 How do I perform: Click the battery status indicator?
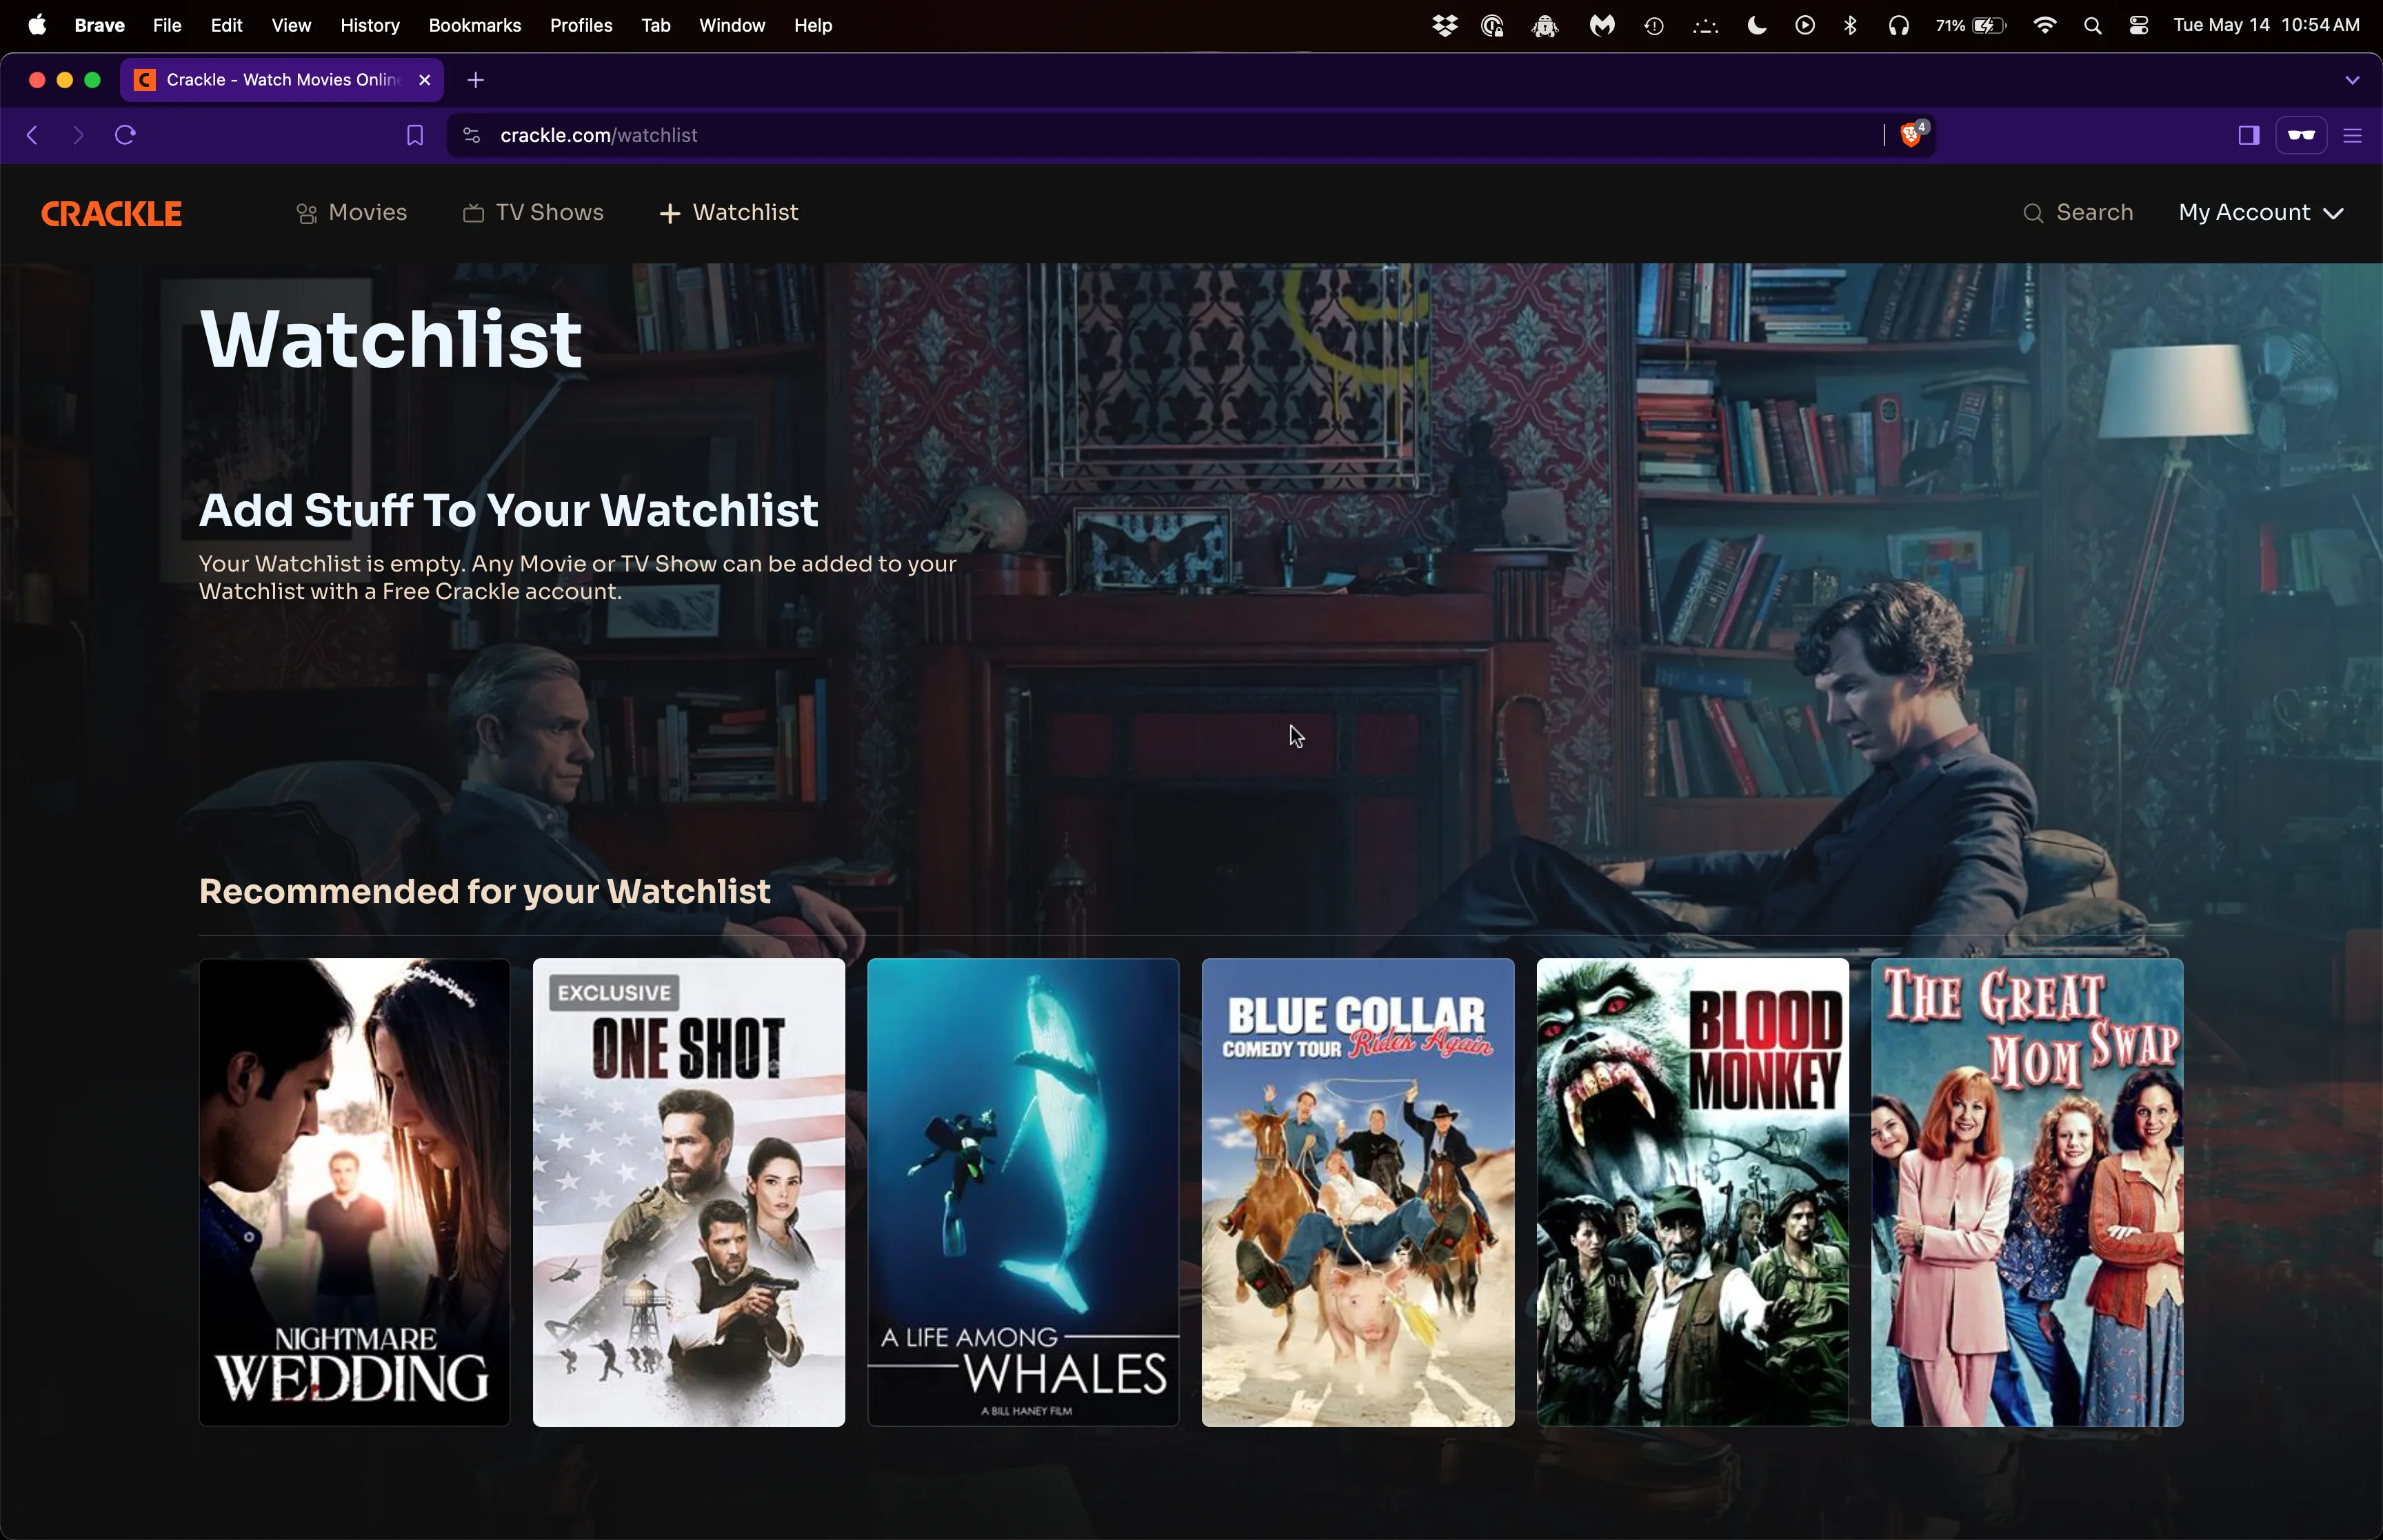pyautogui.click(x=1970, y=25)
